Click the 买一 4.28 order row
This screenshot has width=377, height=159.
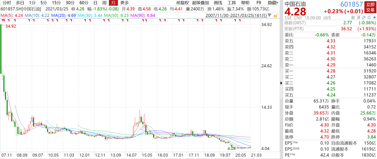(330, 71)
